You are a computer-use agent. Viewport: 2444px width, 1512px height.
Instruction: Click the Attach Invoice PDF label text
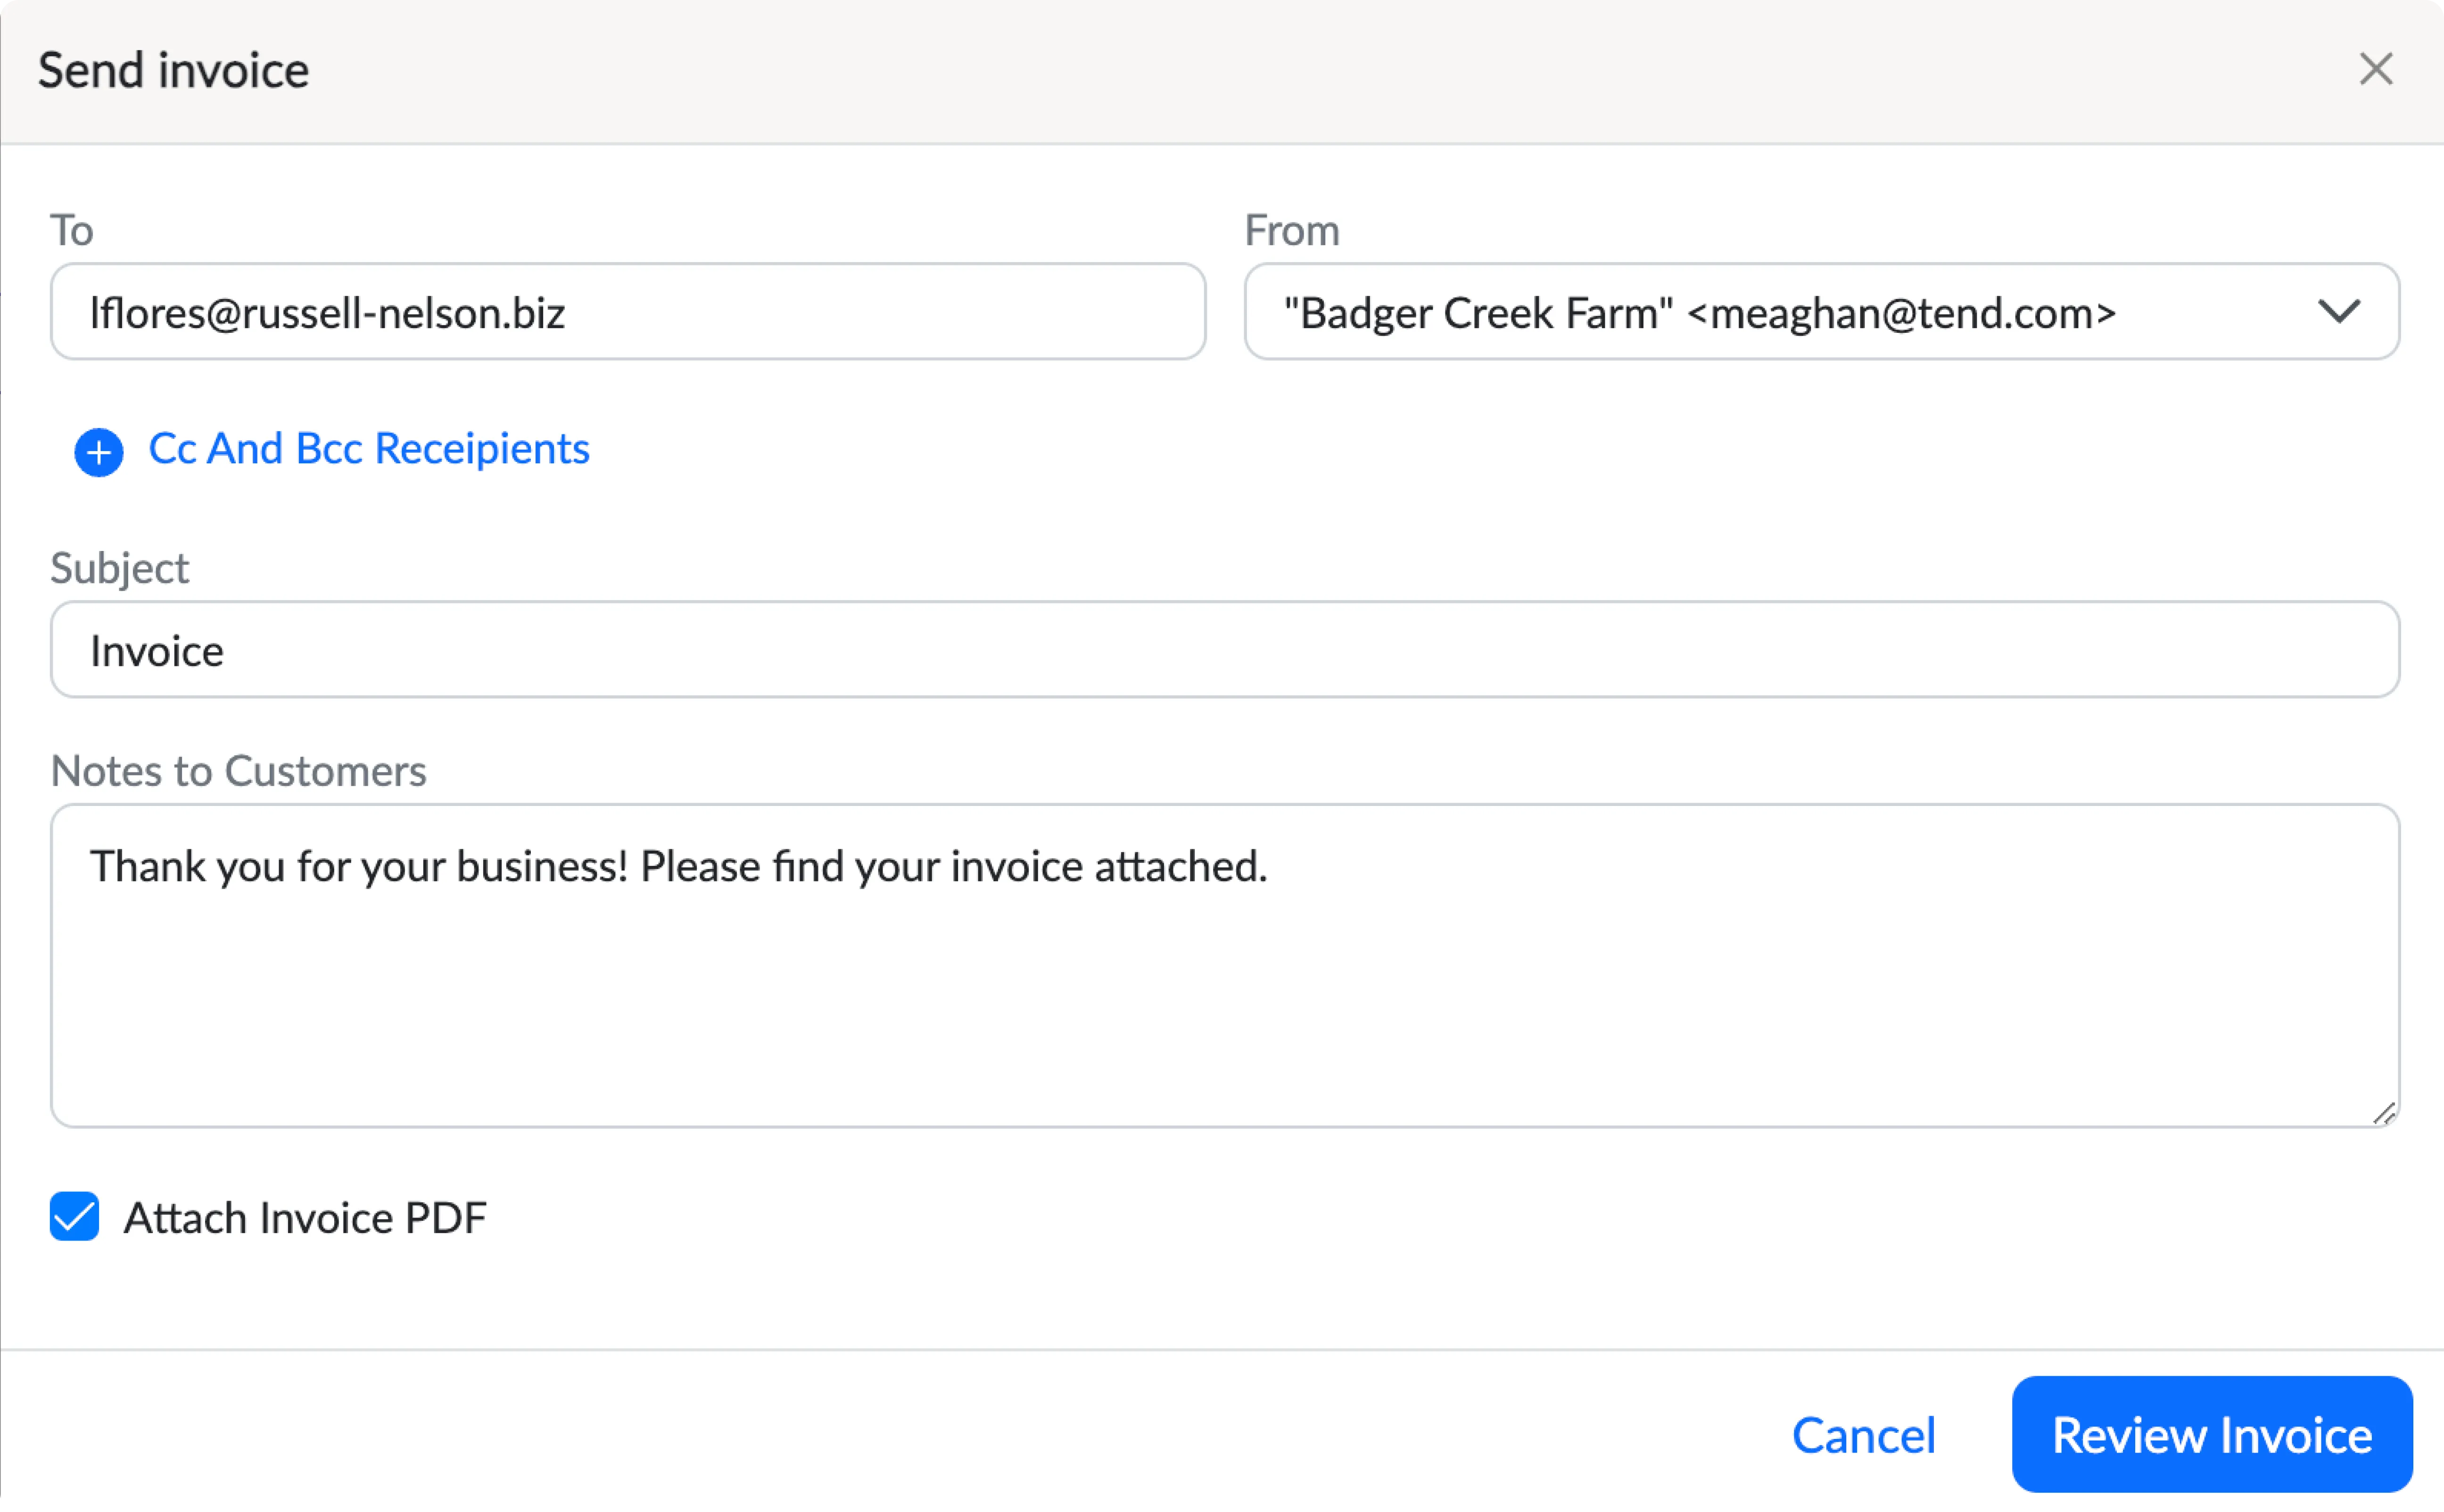pyautogui.click(x=305, y=1218)
